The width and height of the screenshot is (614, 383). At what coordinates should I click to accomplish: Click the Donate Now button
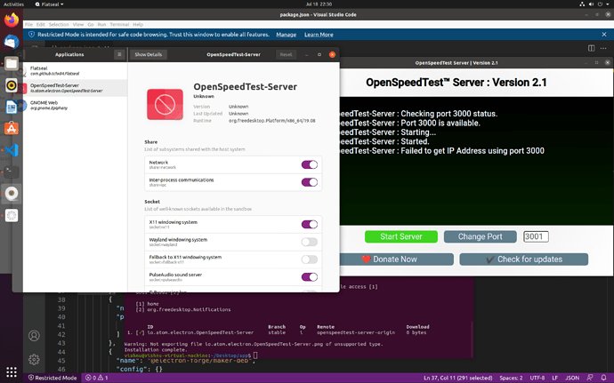pos(395,259)
